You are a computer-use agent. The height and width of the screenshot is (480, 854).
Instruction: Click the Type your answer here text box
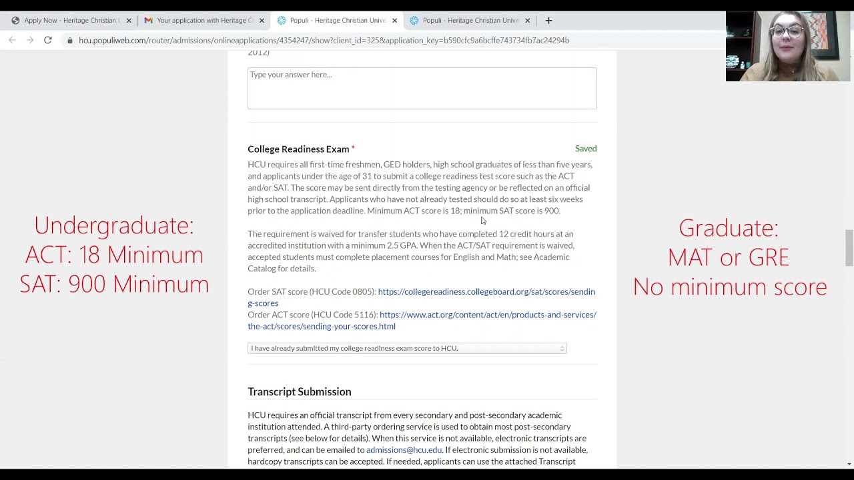(x=422, y=88)
